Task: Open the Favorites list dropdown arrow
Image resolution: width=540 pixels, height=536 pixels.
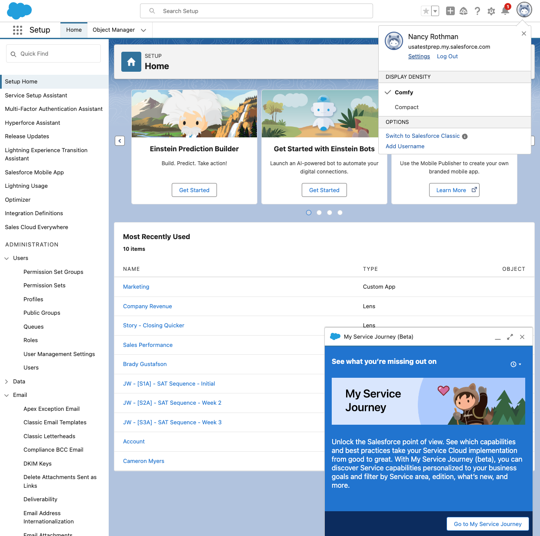Action: point(435,11)
